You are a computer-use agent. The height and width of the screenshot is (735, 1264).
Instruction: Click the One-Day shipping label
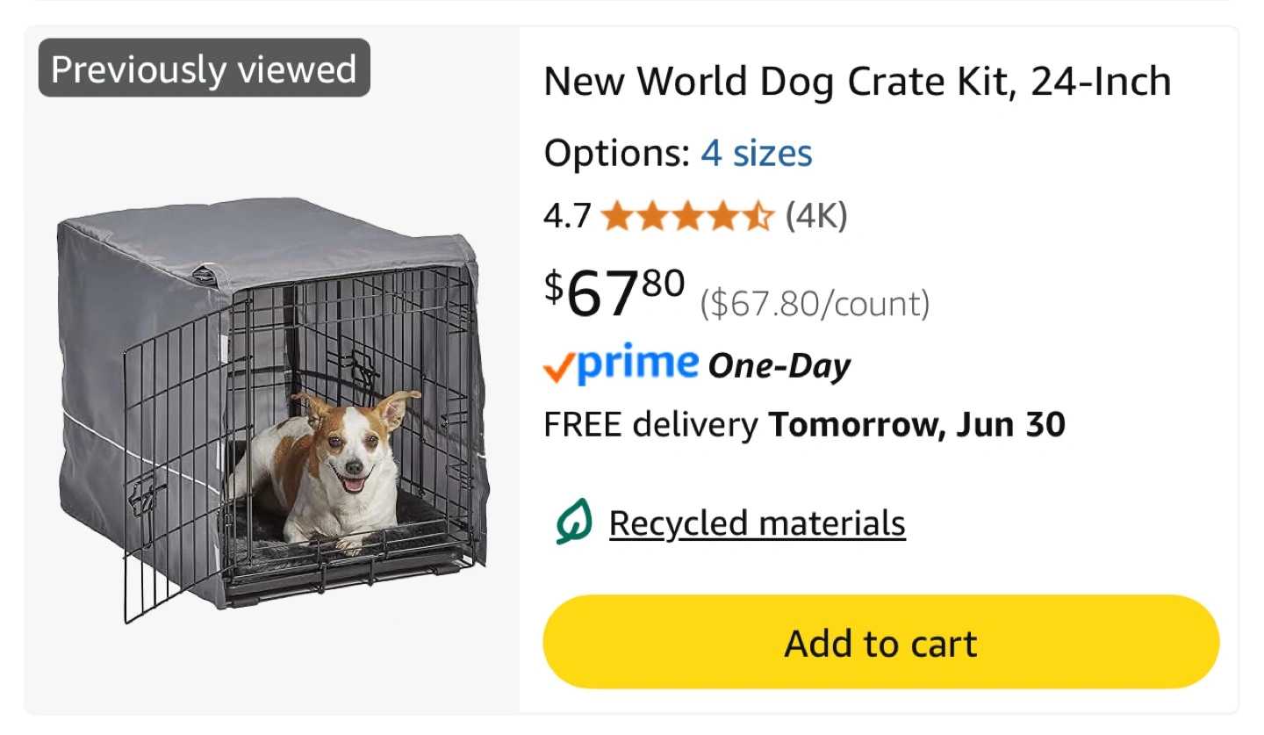click(779, 365)
